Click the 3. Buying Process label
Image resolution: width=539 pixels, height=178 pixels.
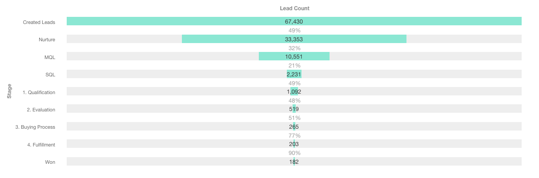click(35, 127)
